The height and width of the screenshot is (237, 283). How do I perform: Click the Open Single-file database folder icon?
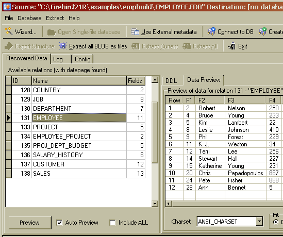coord(52,32)
